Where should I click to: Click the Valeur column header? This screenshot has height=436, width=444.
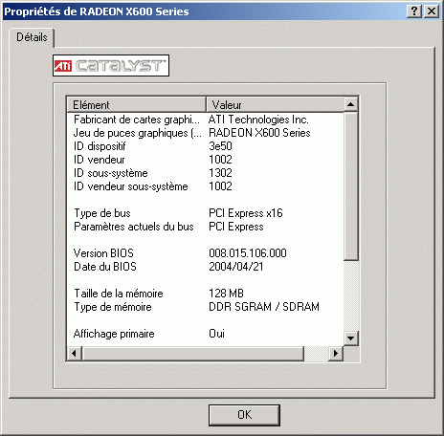click(x=275, y=104)
